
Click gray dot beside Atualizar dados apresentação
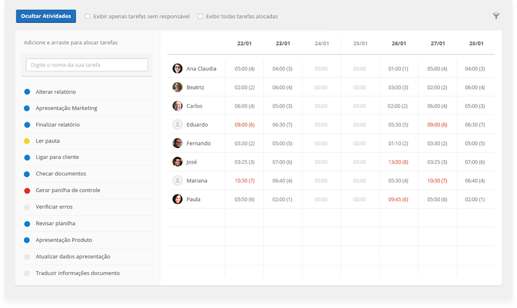pyautogui.click(x=27, y=257)
